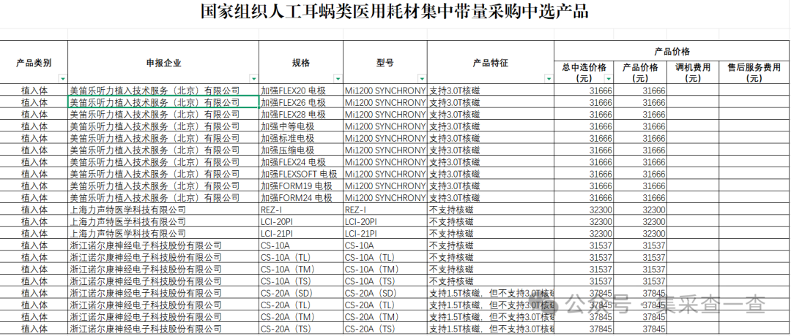
Task: Select Mi1200 SYNCHRONY in the 加强FLEX20 row
Action: [385, 91]
